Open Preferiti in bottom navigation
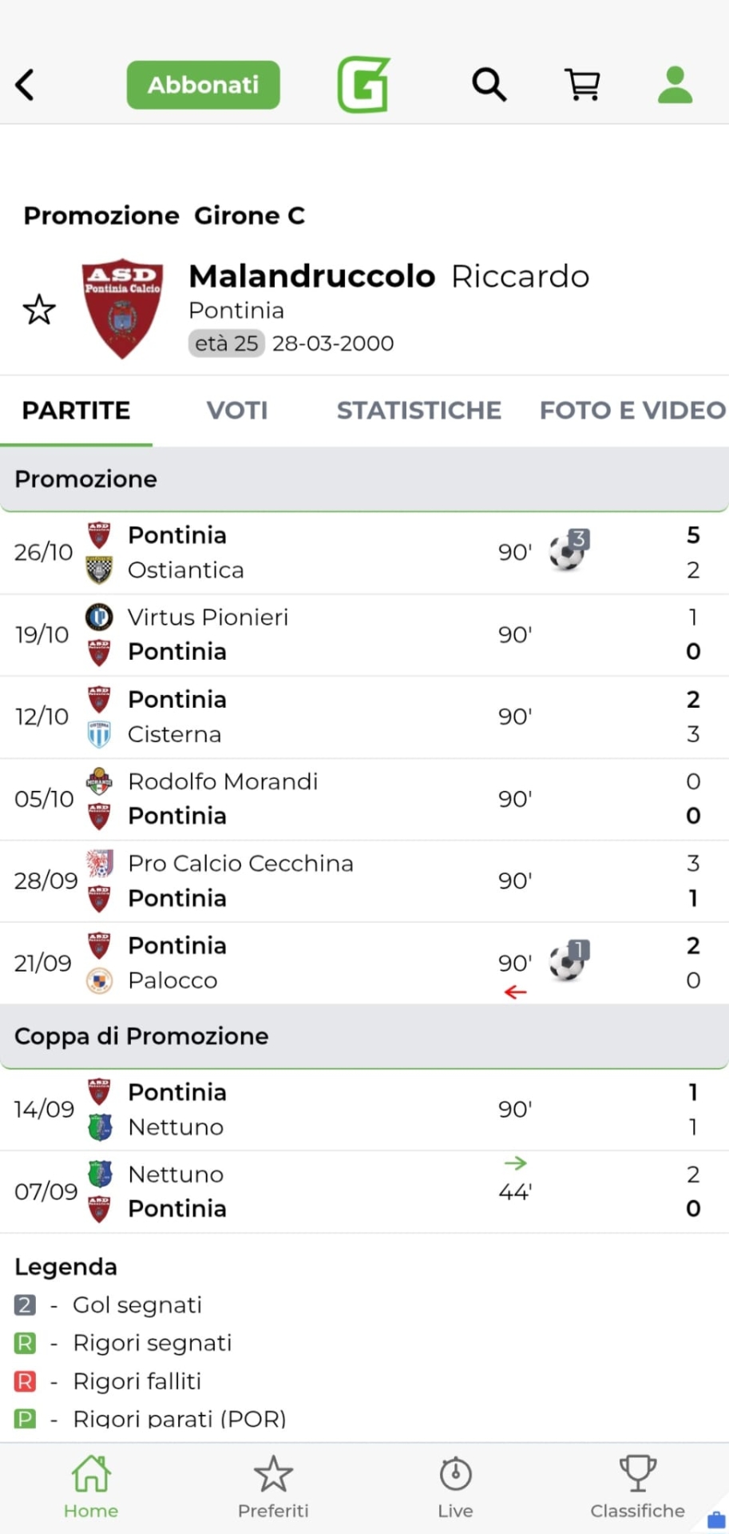The image size is (729, 1534). pyautogui.click(x=273, y=1487)
